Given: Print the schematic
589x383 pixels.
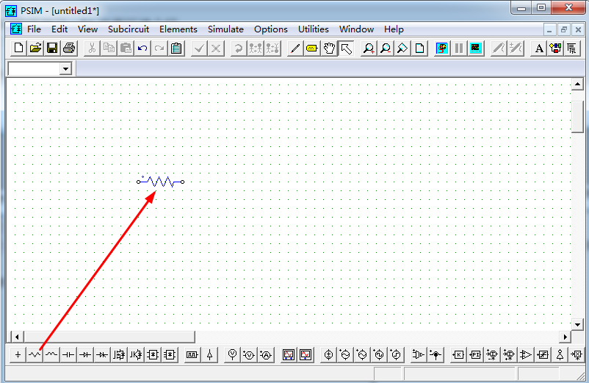Looking at the screenshot, I should (x=69, y=48).
